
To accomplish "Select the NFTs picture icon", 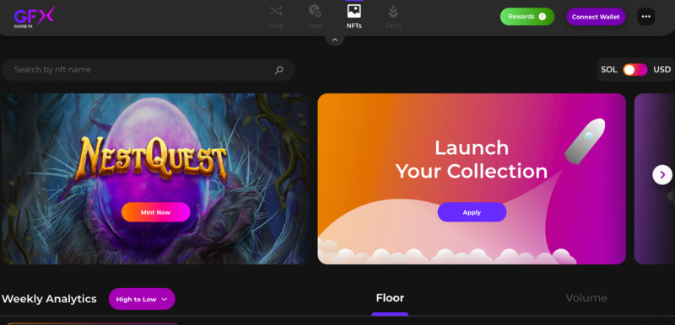I will pyautogui.click(x=354, y=11).
